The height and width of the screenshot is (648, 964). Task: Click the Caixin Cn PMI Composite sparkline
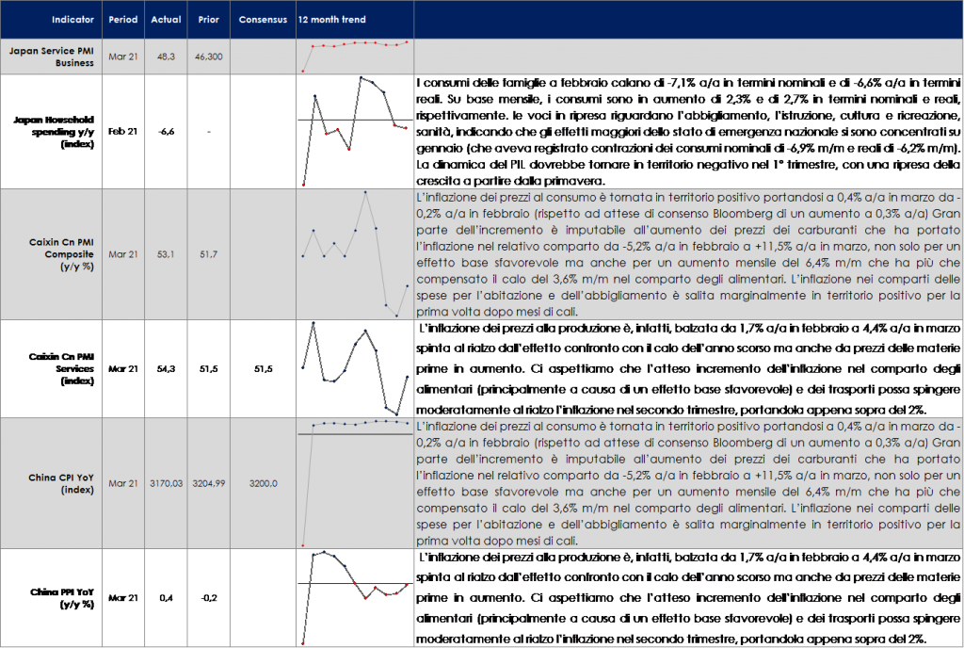pyautogui.click(x=354, y=254)
